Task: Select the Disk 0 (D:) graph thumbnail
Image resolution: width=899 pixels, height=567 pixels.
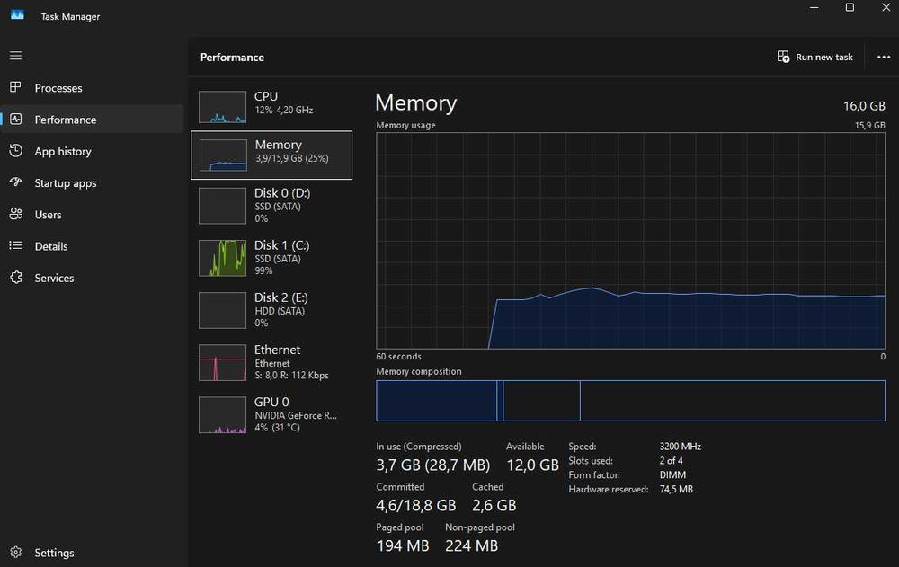Action: (222, 205)
